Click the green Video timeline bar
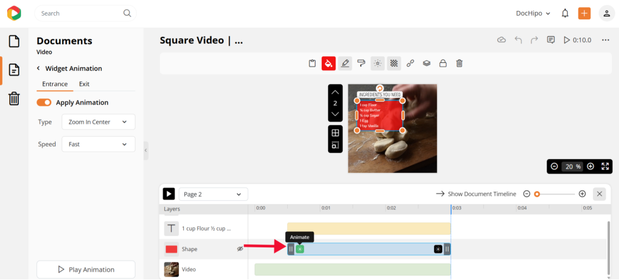Image resolution: width=619 pixels, height=280 pixels. (352, 269)
